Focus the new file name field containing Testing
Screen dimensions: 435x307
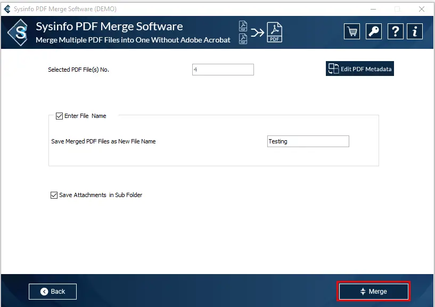pyautogui.click(x=308, y=141)
